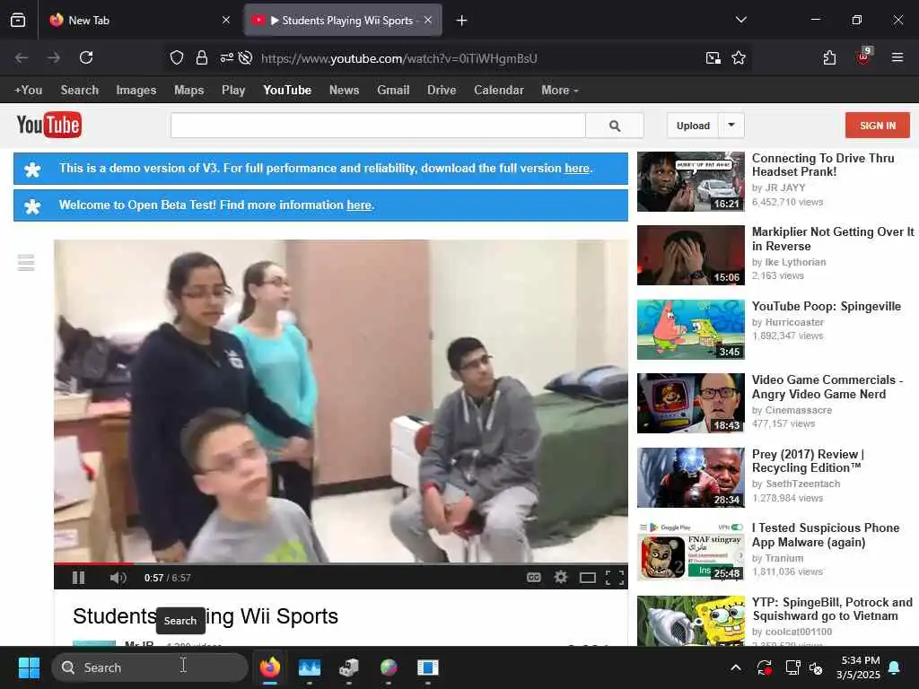Click the autoplay blocked icon in the address bar

pos(246,57)
